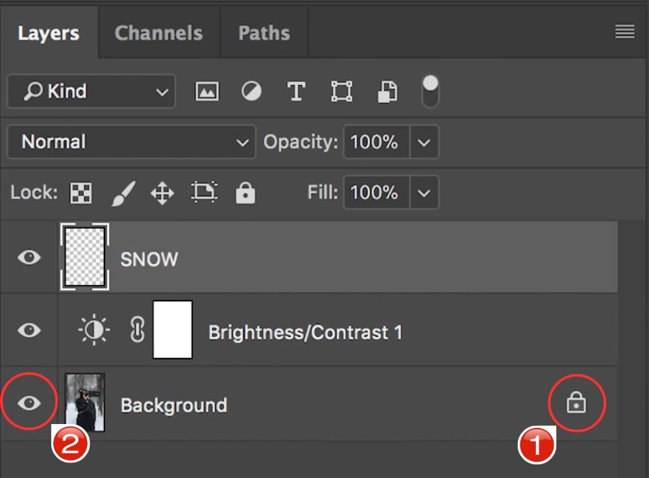This screenshot has width=649, height=478.
Task: Select the filter for type layers icon
Action: pyautogui.click(x=296, y=91)
